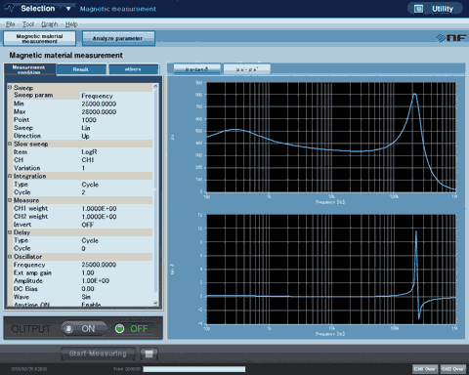Switch output OFF
The height and width of the screenshot is (375, 469).
(134, 329)
